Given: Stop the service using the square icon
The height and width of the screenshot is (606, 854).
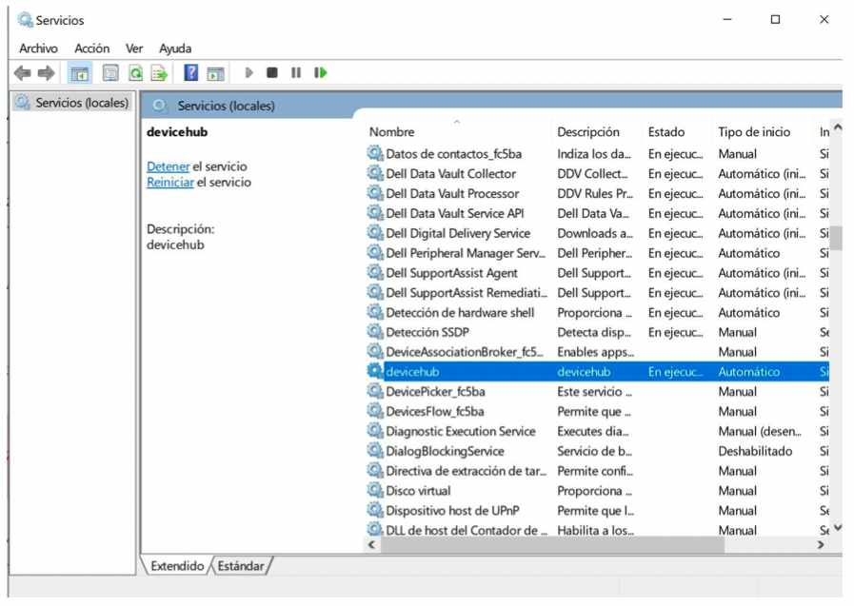Looking at the screenshot, I should pyautogui.click(x=272, y=72).
